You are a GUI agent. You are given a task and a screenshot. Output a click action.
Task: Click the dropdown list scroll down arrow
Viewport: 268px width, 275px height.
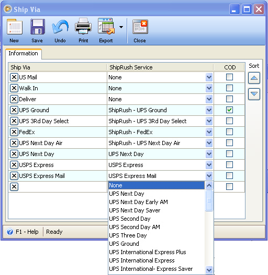[x=209, y=270]
